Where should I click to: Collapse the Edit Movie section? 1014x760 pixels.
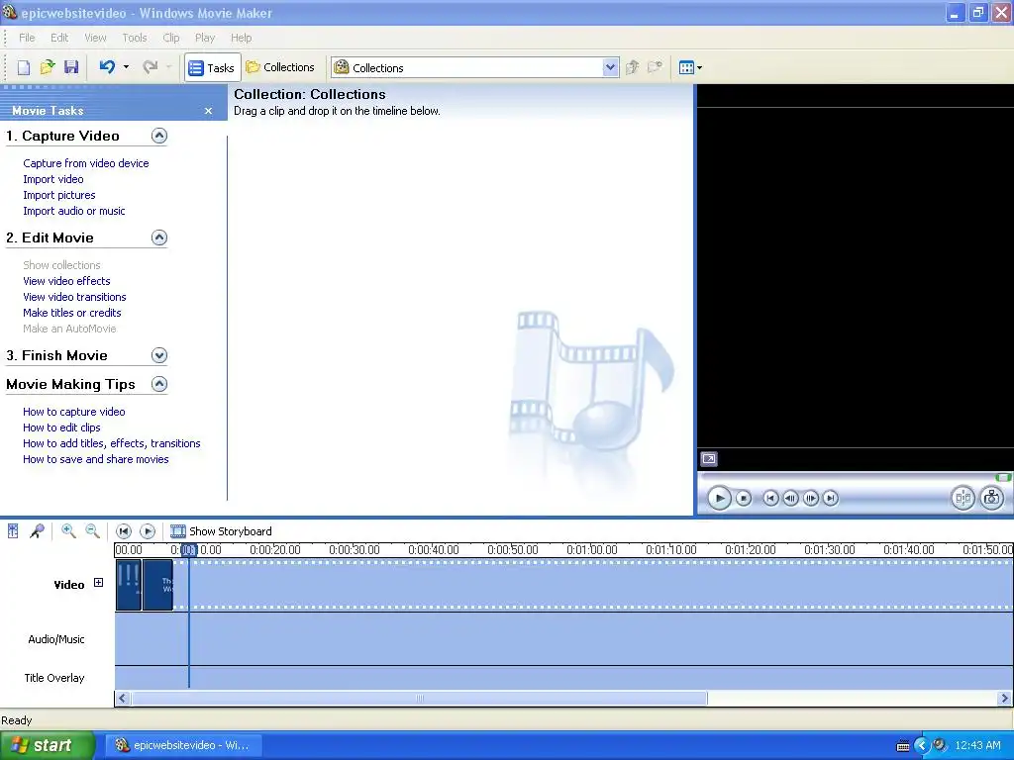pos(159,237)
